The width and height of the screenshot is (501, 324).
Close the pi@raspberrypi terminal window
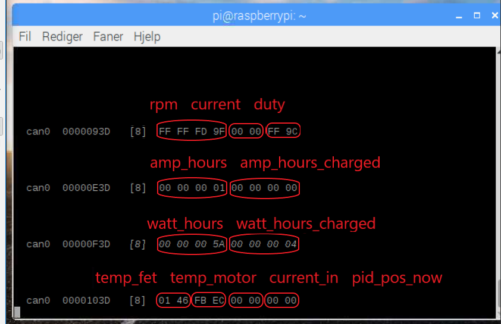coord(494,16)
